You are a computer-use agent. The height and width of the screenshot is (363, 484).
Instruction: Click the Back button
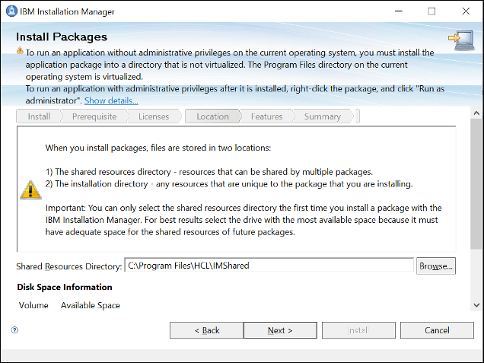pos(206,330)
